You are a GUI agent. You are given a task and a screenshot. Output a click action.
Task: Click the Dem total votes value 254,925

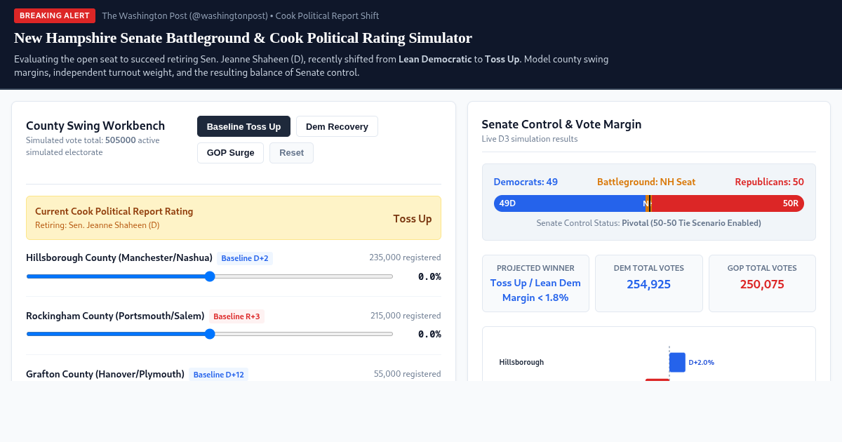point(648,284)
